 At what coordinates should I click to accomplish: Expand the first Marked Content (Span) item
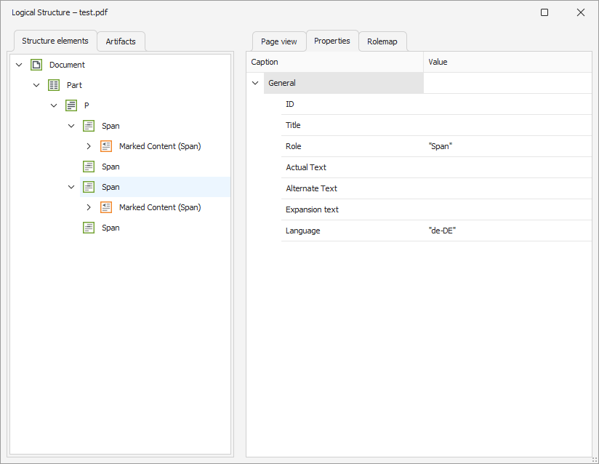pos(89,146)
